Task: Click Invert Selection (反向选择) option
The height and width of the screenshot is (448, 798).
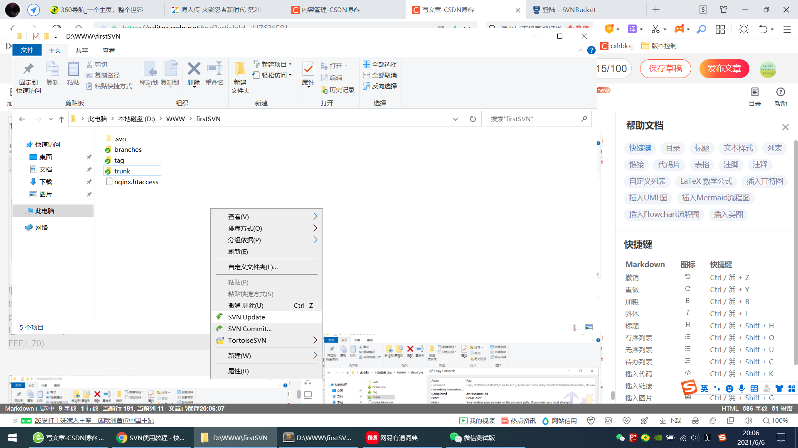Action: [380, 86]
